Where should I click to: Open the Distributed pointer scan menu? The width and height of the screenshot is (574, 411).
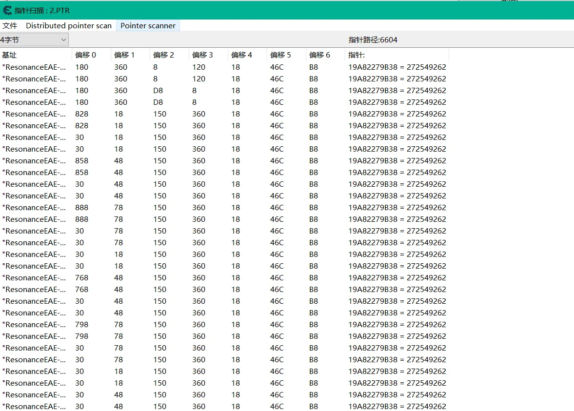[x=68, y=26]
